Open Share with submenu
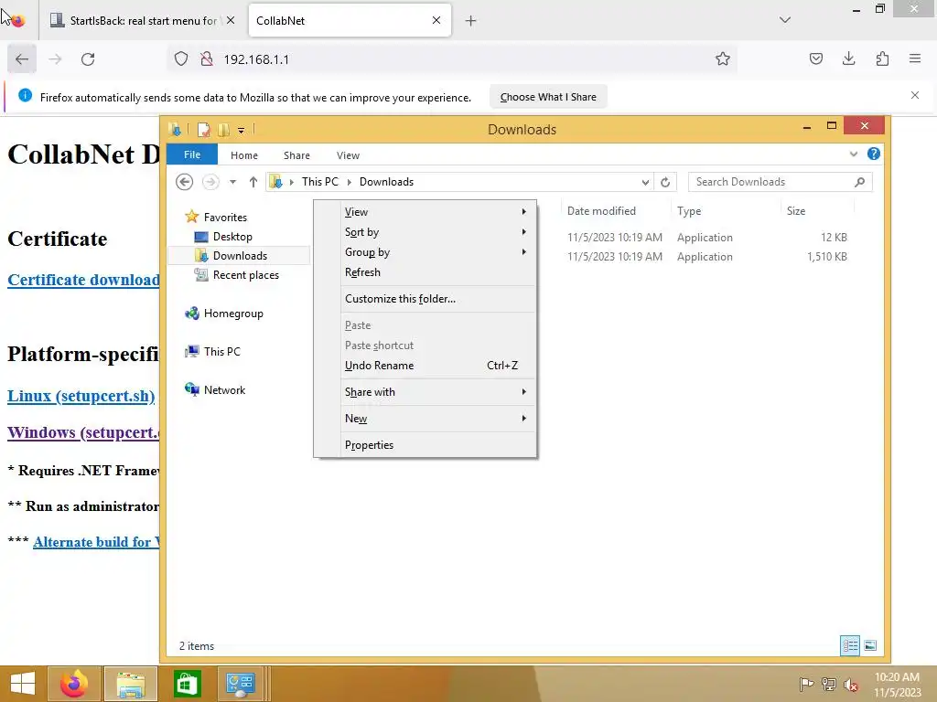The width and height of the screenshot is (937, 702). coord(425,391)
